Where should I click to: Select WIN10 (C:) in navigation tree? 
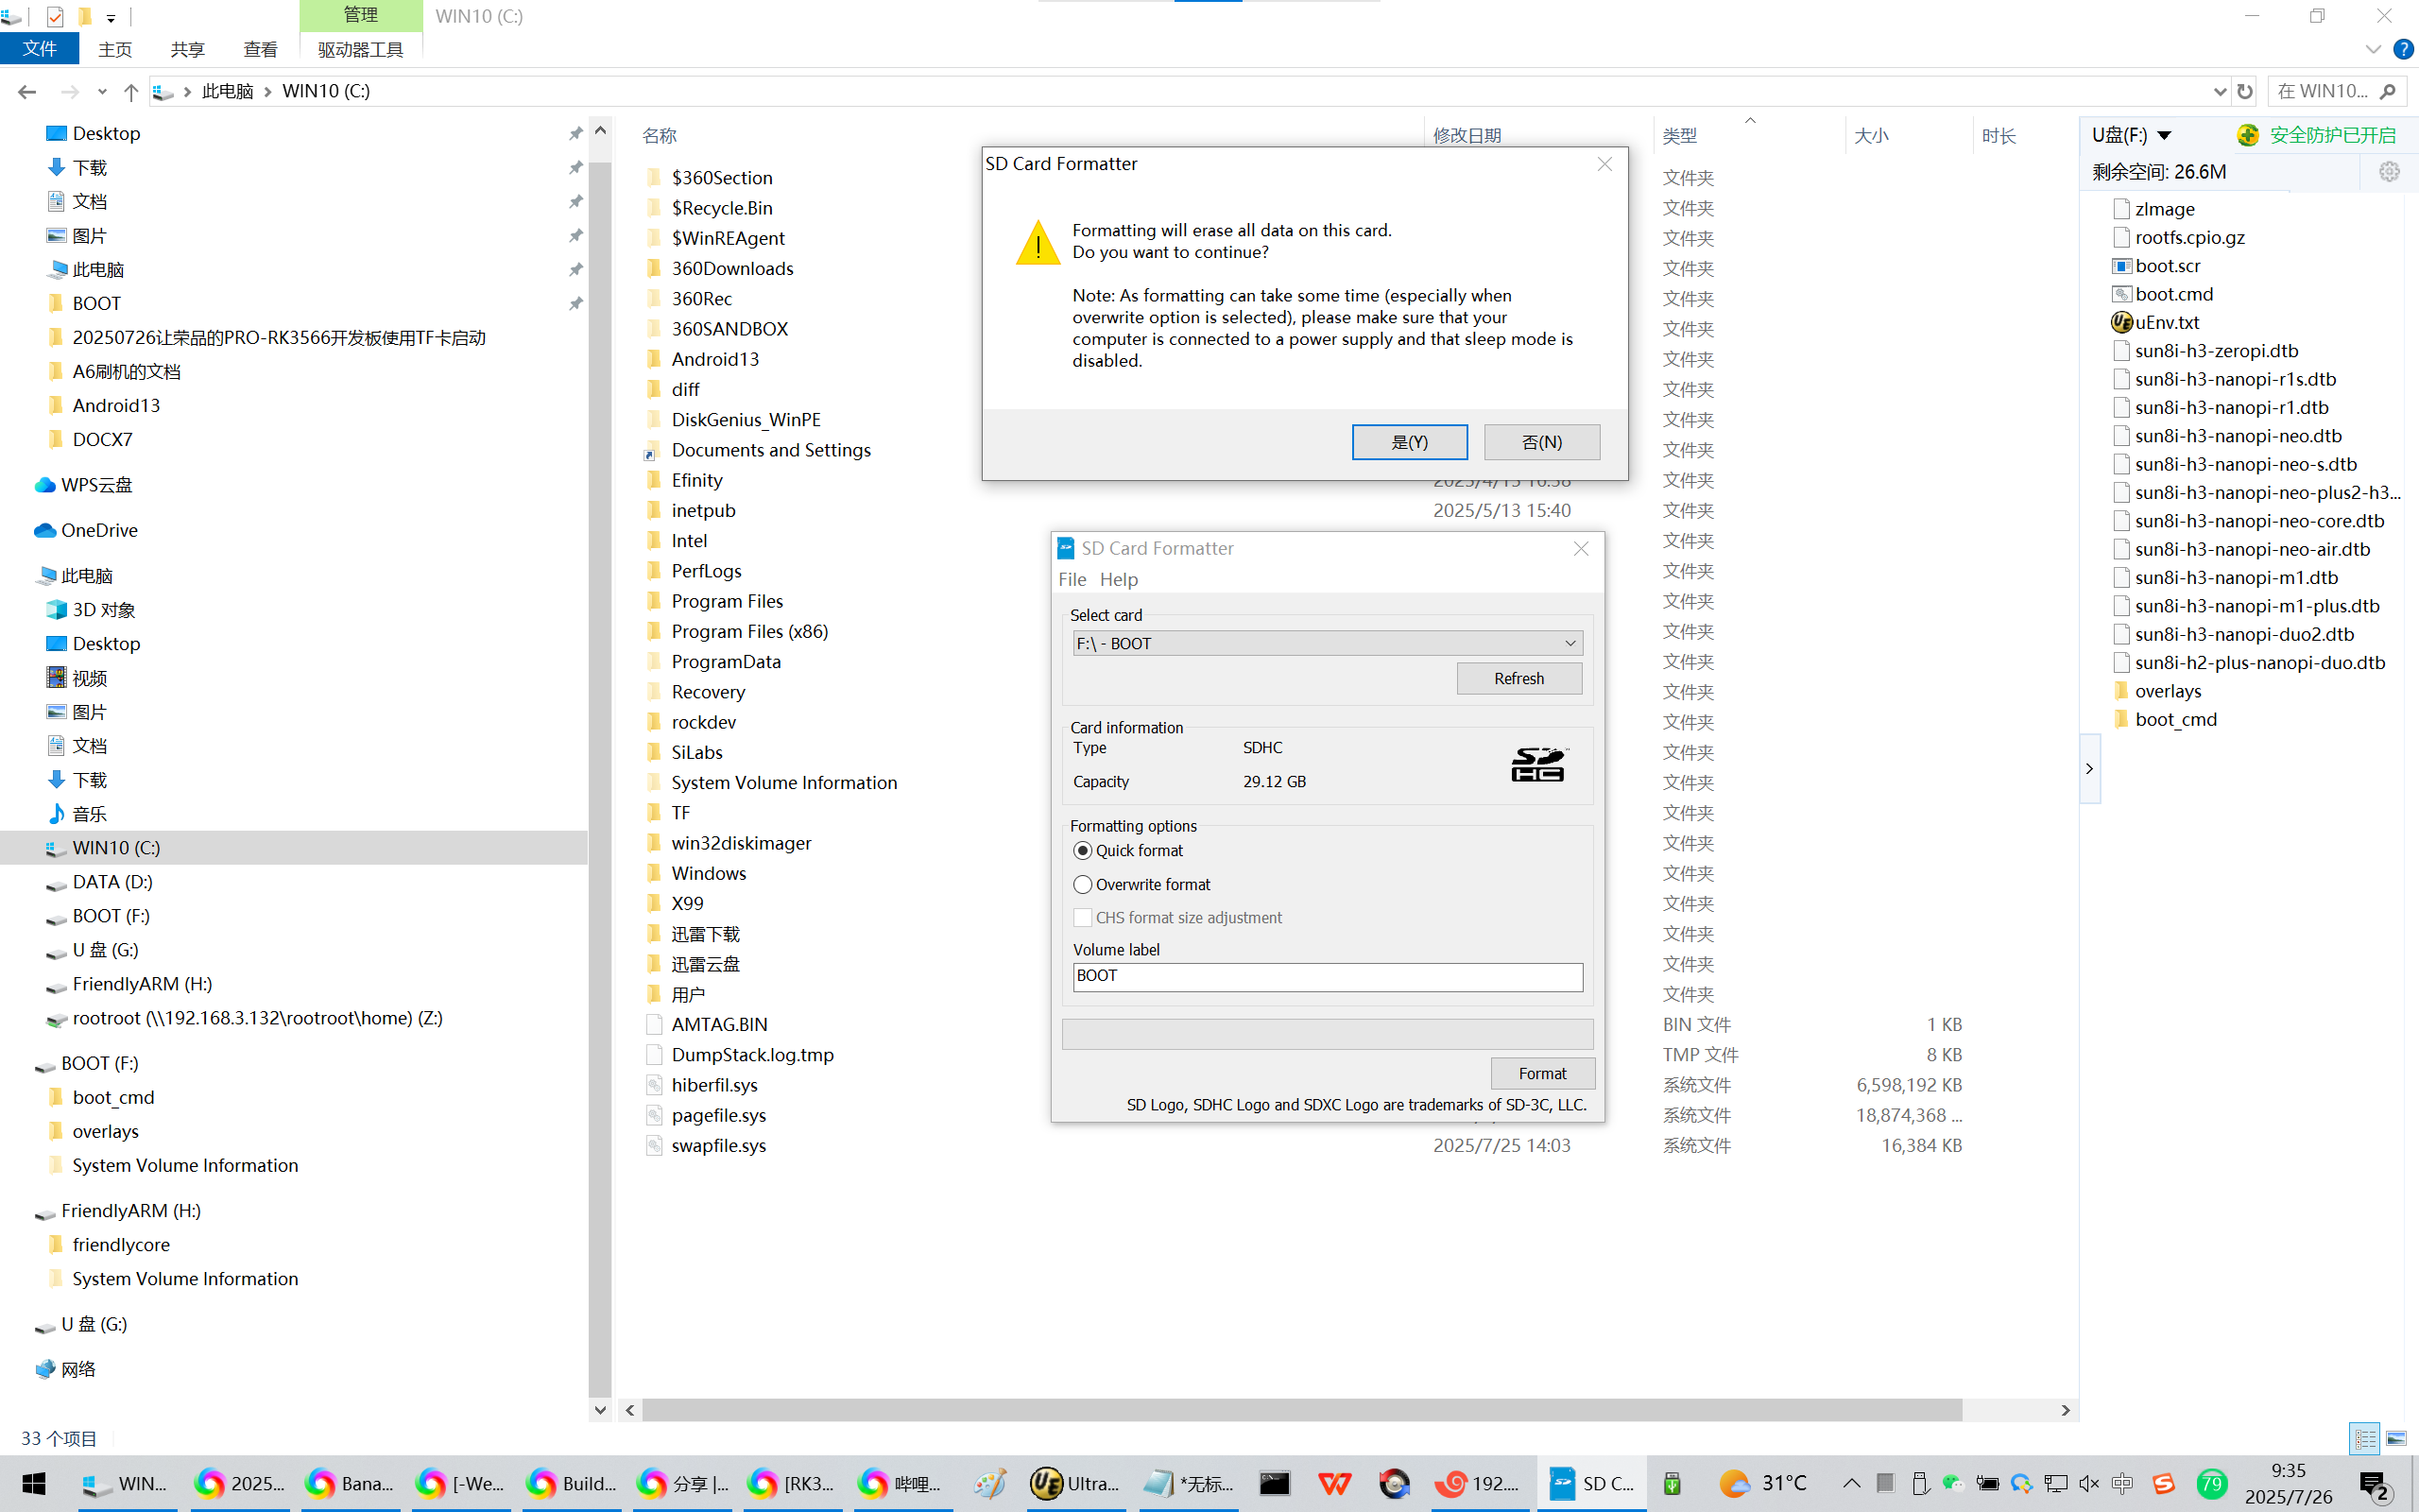(x=116, y=847)
